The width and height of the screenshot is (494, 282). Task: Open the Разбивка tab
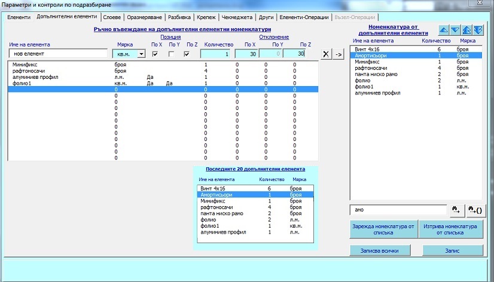(179, 17)
